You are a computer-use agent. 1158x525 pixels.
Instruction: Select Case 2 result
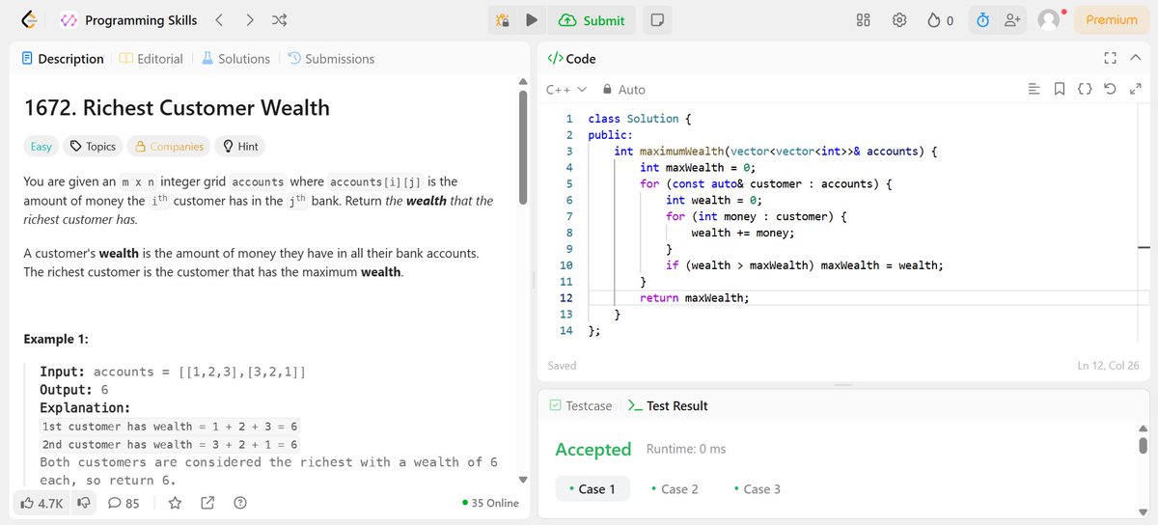point(675,489)
